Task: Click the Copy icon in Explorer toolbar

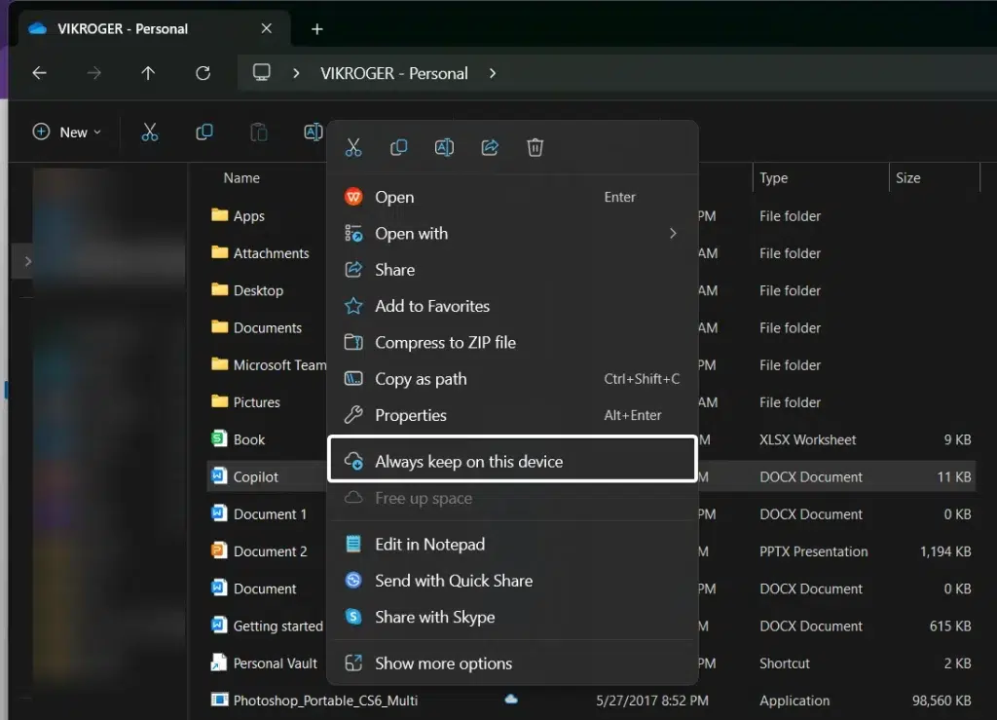Action: click(x=204, y=133)
